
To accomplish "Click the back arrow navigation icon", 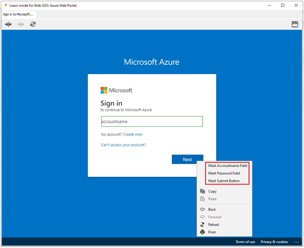I will tap(8, 24).
